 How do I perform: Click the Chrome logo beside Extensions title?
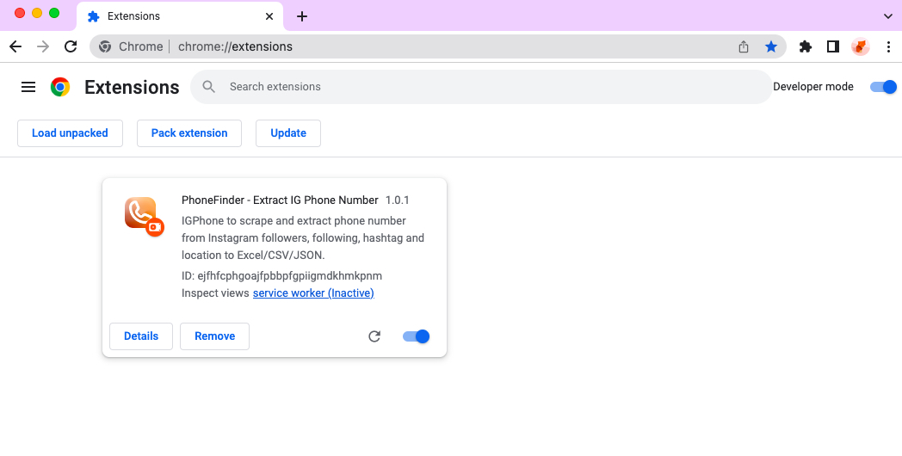[x=60, y=87]
